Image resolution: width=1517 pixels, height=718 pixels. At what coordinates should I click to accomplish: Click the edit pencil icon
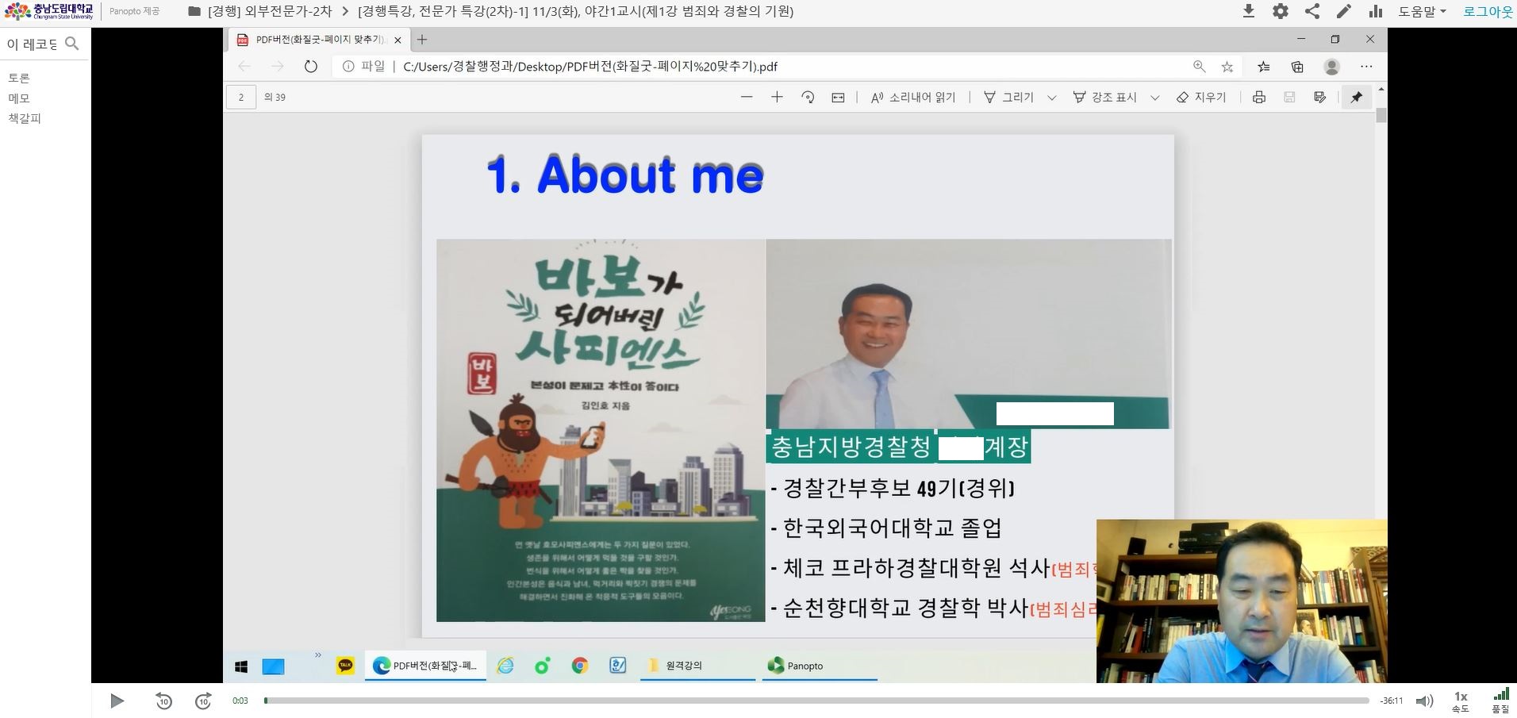click(1344, 11)
